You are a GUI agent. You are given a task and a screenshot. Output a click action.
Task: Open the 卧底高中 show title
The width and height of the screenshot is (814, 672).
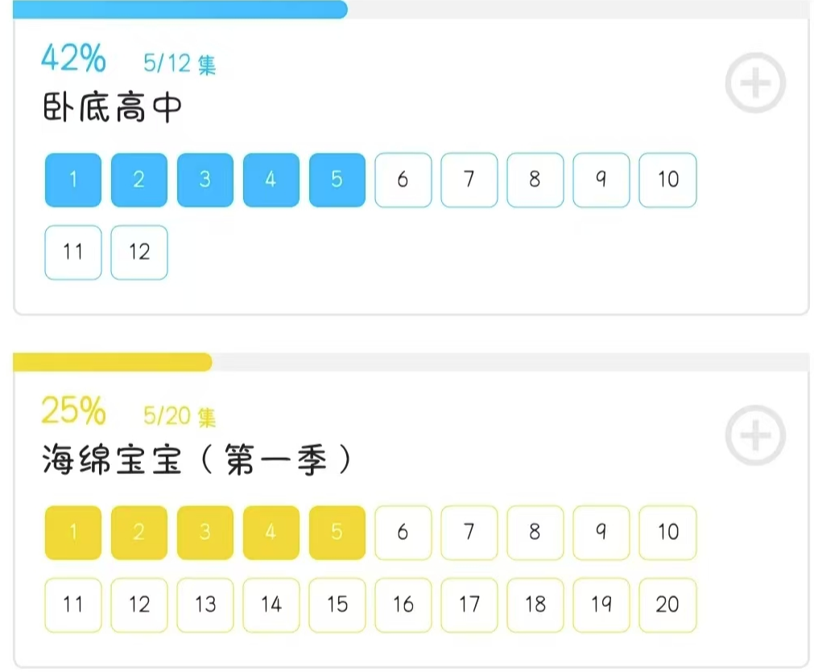tap(113, 108)
